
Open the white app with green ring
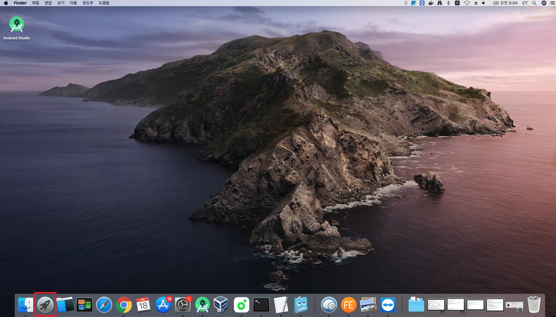[x=241, y=305]
